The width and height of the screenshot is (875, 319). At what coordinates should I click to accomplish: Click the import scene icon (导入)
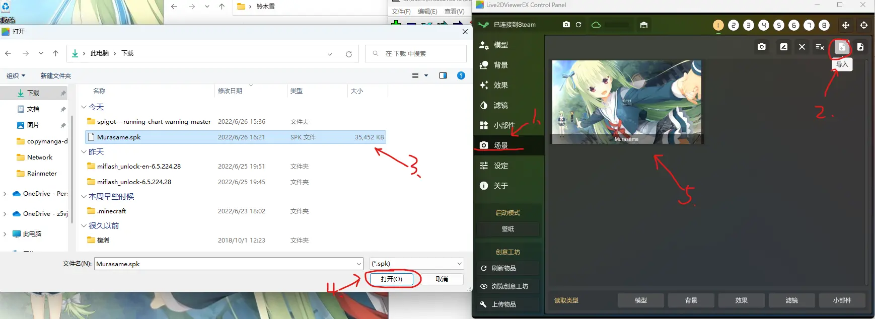(x=842, y=47)
